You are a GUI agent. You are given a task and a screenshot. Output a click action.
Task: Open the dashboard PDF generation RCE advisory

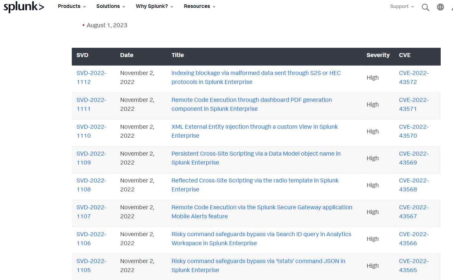[251, 104]
